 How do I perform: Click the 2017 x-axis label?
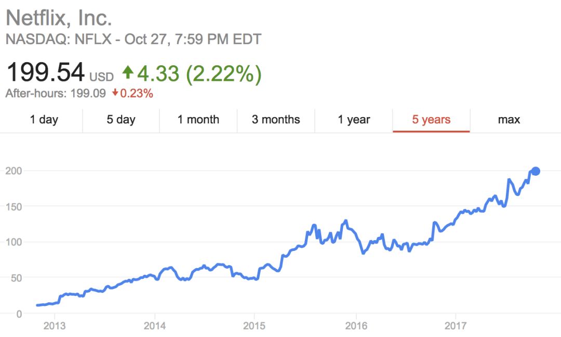click(456, 326)
